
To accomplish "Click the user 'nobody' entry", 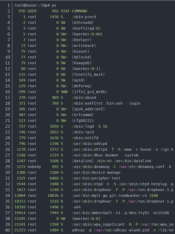I will point(34,167).
